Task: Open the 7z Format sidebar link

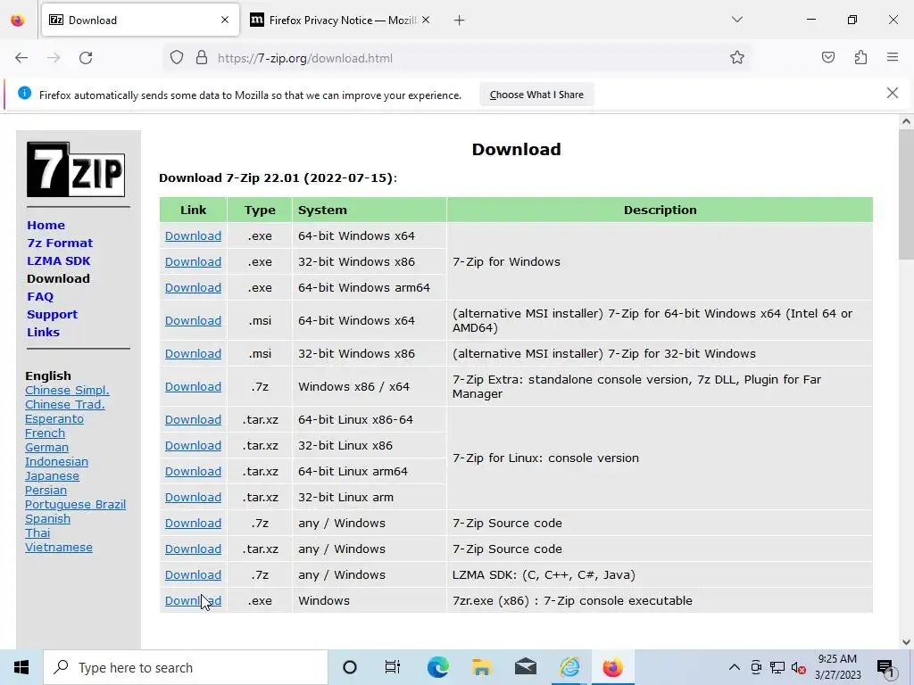Action: pos(60,243)
